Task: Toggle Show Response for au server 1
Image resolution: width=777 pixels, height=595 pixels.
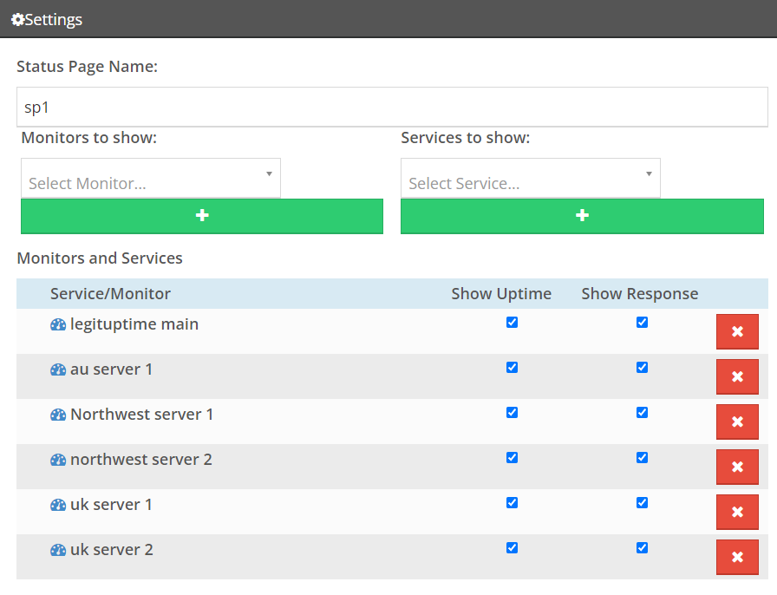Action: [642, 368]
